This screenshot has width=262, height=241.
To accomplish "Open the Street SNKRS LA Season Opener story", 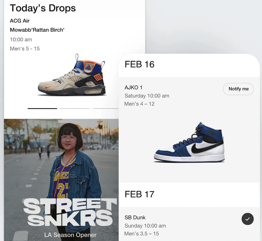I will coord(61,180).
